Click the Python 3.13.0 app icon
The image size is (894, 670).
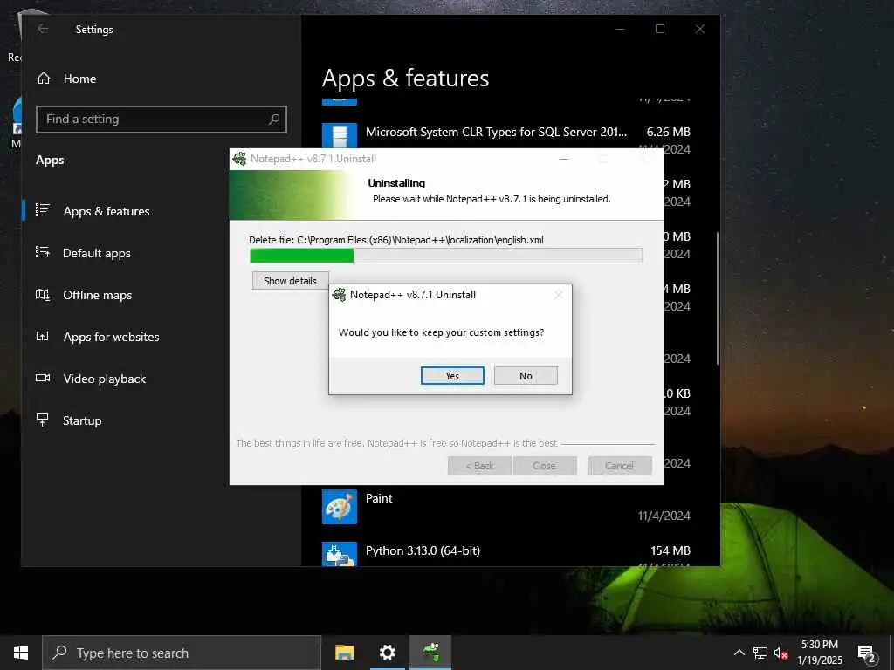coord(340,554)
